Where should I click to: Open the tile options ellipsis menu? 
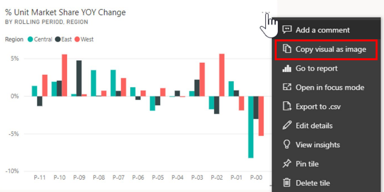coord(266,11)
